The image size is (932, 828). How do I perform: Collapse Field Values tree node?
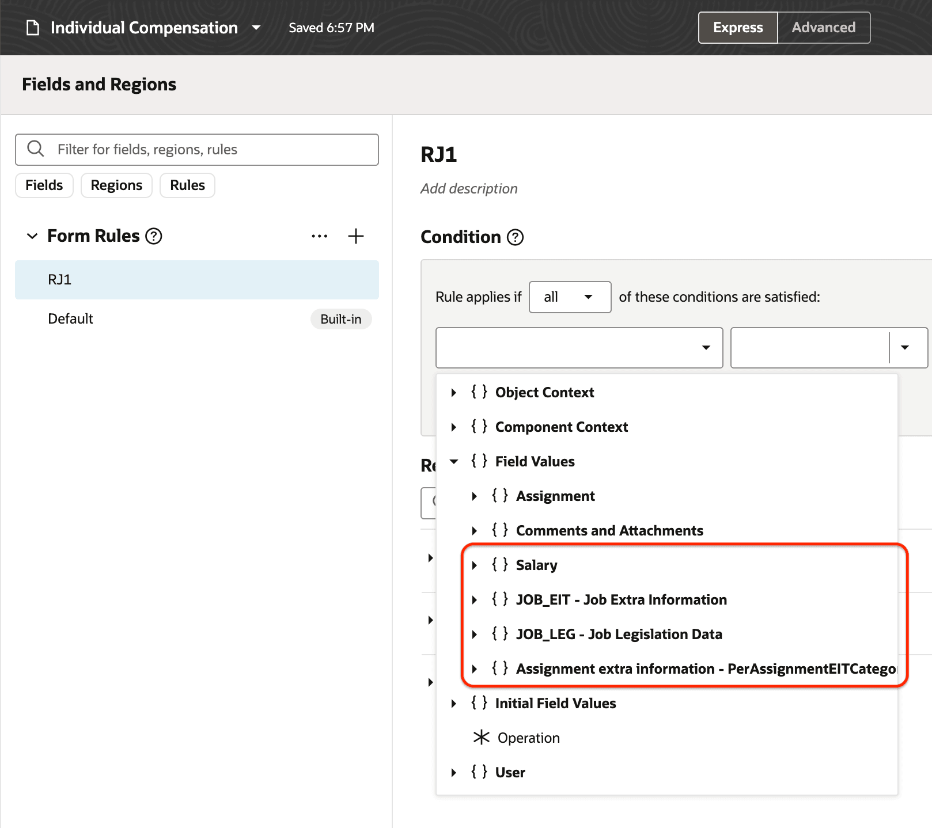[454, 462]
